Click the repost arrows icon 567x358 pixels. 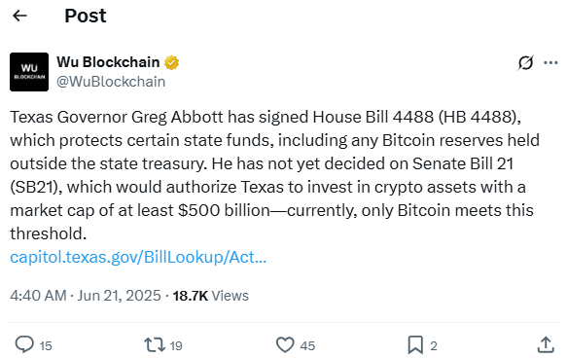pos(155,344)
